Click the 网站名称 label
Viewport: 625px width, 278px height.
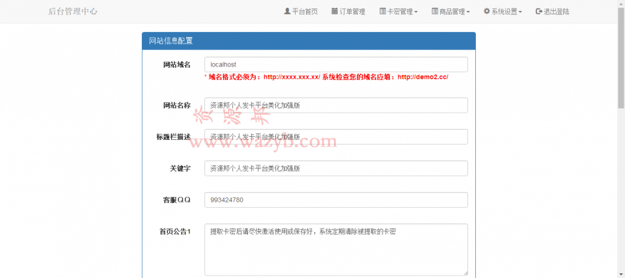pyautogui.click(x=177, y=105)
